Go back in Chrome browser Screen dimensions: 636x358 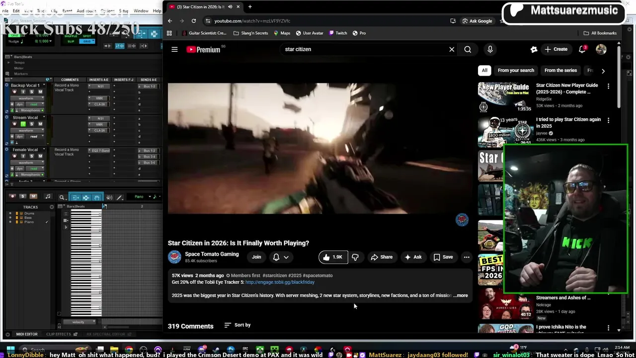click(170, 21)
